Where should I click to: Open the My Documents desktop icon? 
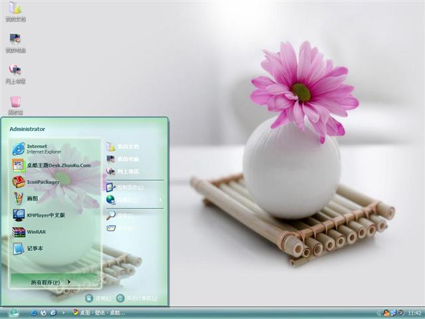(x=15, y=11)
